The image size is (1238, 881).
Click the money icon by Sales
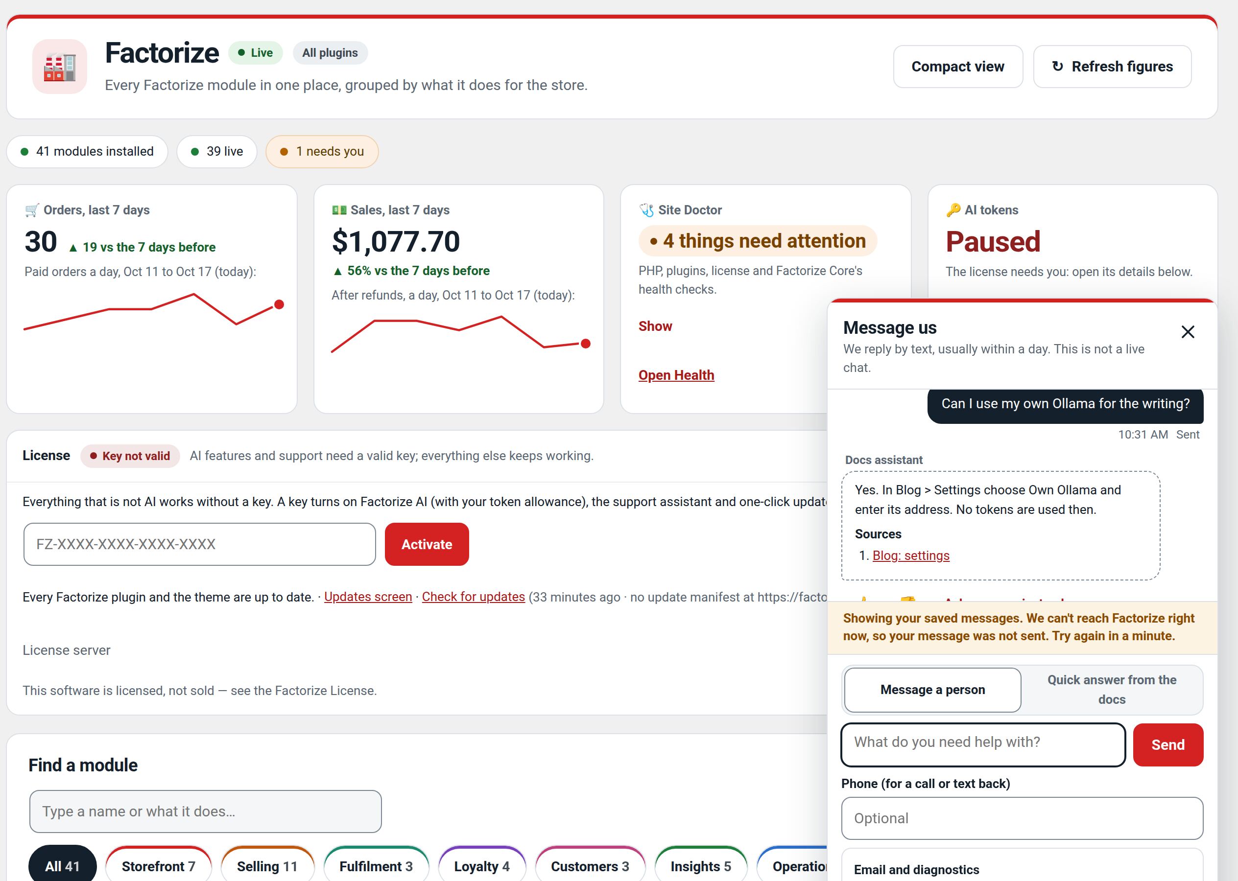[x=339, y=210]
